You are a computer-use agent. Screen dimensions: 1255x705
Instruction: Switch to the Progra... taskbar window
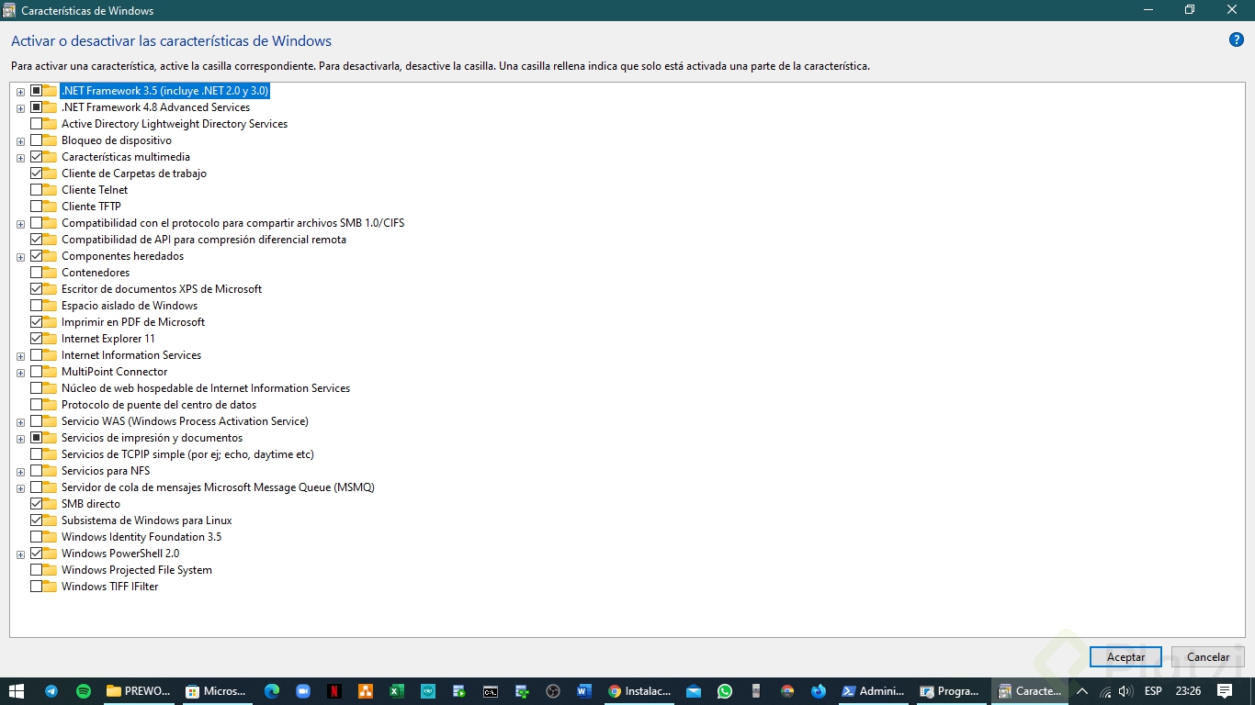tap(952, 691)
